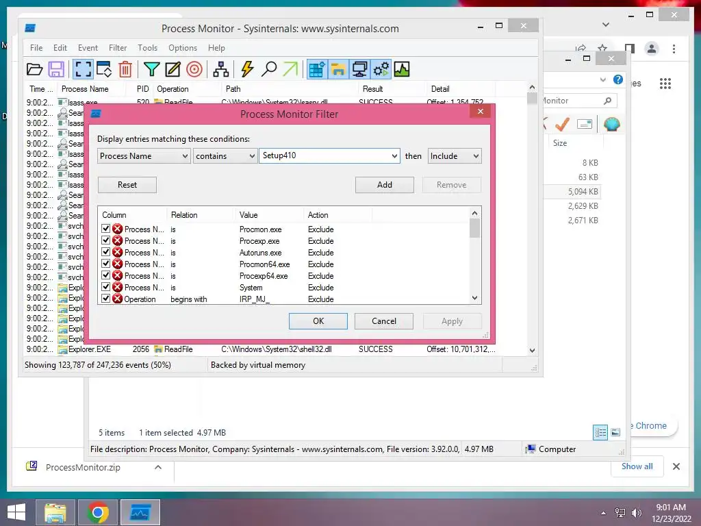Click the Open file toolbar icon
This screenshot has width=701, height=526.
pyautogui.click(x=34, y=69)
